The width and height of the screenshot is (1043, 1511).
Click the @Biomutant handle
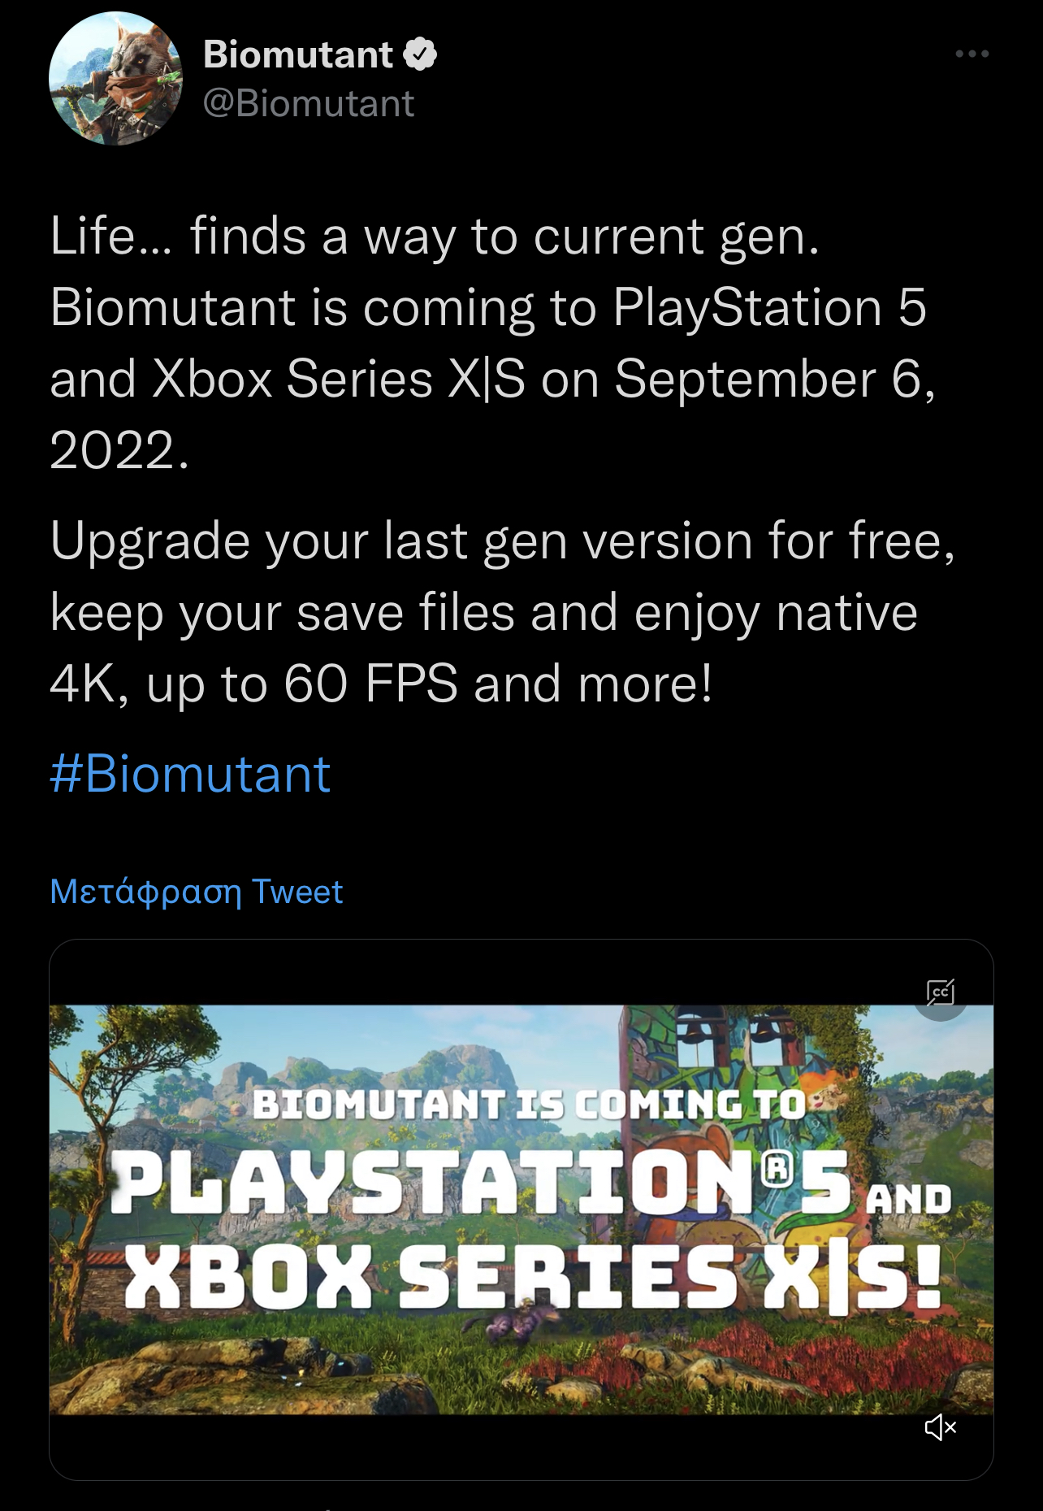click(309, 103)
